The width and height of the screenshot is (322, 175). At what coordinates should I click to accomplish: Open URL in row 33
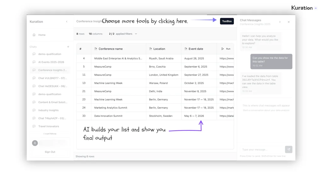226,116
